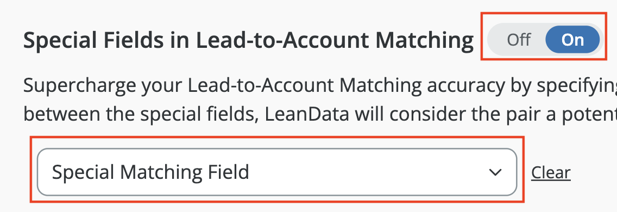Viewport: 617px width, 212px height.
Task: Switch the toggle to Off
Action: [518, 40]
